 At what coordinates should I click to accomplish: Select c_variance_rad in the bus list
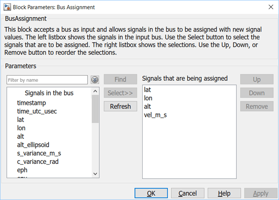(x=38, y=162)
